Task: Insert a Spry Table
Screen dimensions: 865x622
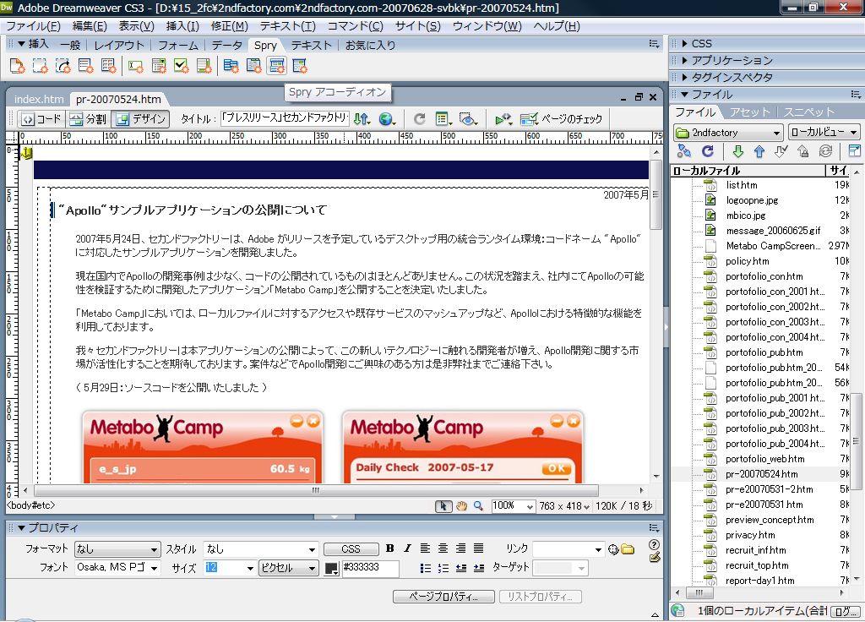Action: (109, 66)
